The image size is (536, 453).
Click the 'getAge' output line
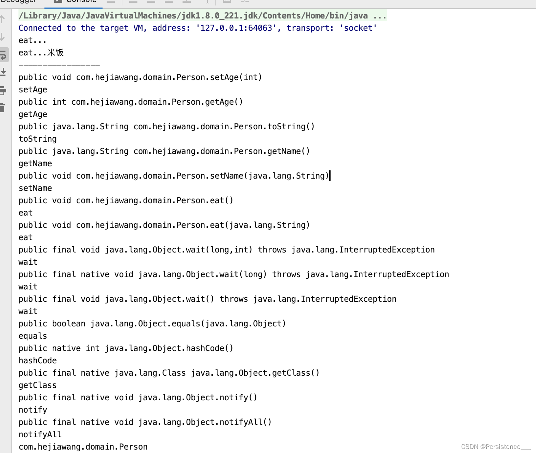click(33, 114)
